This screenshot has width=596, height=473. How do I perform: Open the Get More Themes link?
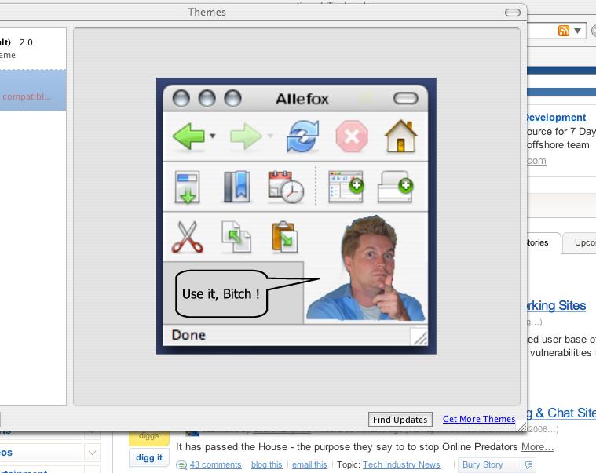point(479,419)
